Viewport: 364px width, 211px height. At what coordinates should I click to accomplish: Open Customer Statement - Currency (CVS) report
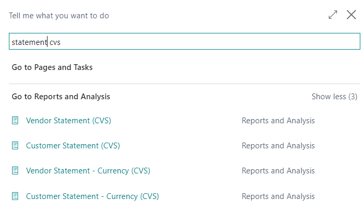click(92, 196)
